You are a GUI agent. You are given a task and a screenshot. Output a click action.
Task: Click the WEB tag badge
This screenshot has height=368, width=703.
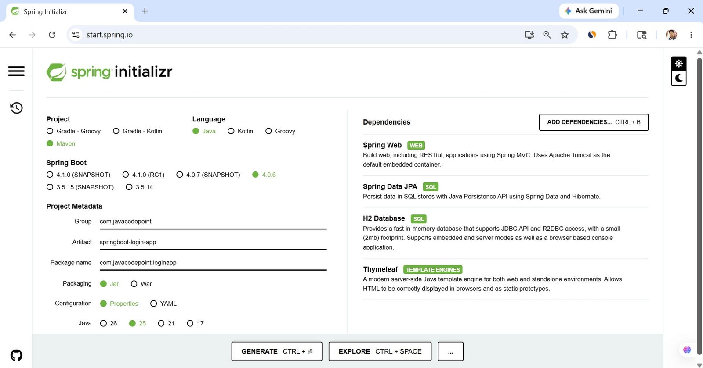(416, 146)
